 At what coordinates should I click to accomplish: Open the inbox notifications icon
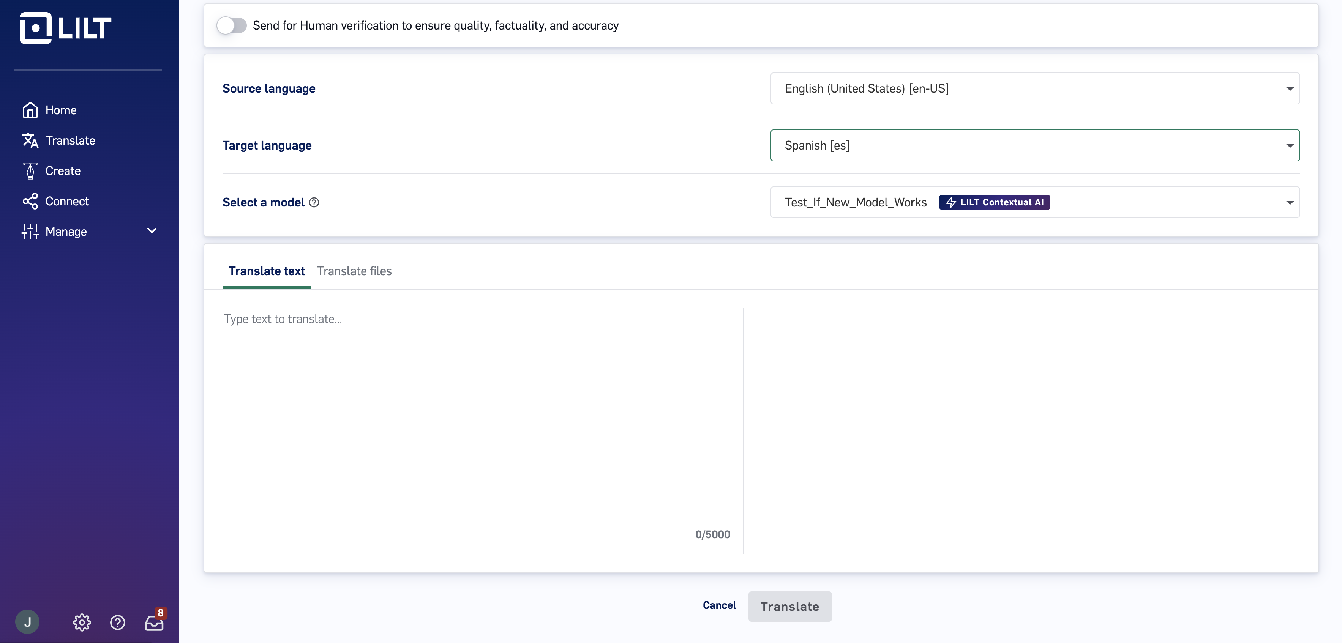coord(154,623)
